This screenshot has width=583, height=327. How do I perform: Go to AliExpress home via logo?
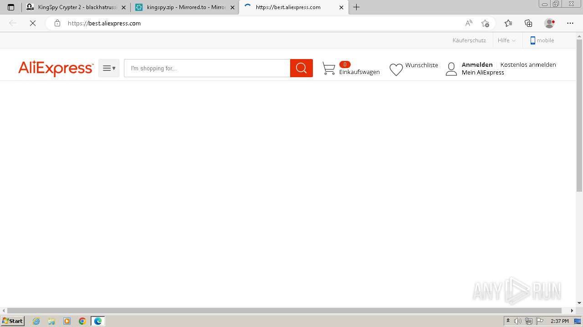(x=56, y=69)
